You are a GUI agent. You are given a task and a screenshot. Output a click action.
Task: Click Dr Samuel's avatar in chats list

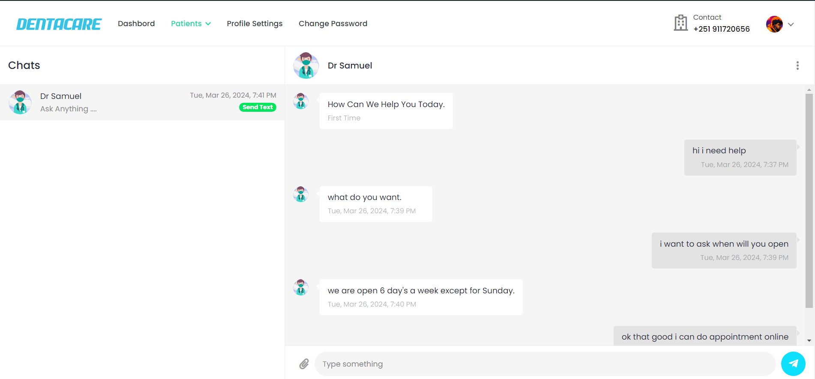[20, 102]
